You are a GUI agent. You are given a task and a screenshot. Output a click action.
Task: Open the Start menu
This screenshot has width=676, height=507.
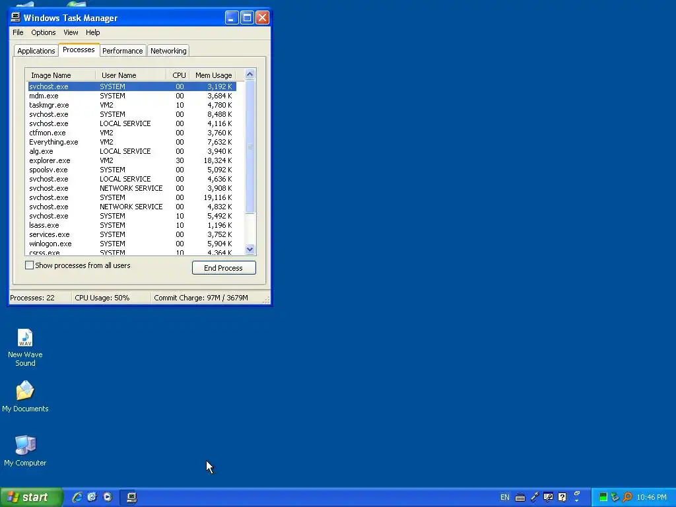(x=31, y=497)
